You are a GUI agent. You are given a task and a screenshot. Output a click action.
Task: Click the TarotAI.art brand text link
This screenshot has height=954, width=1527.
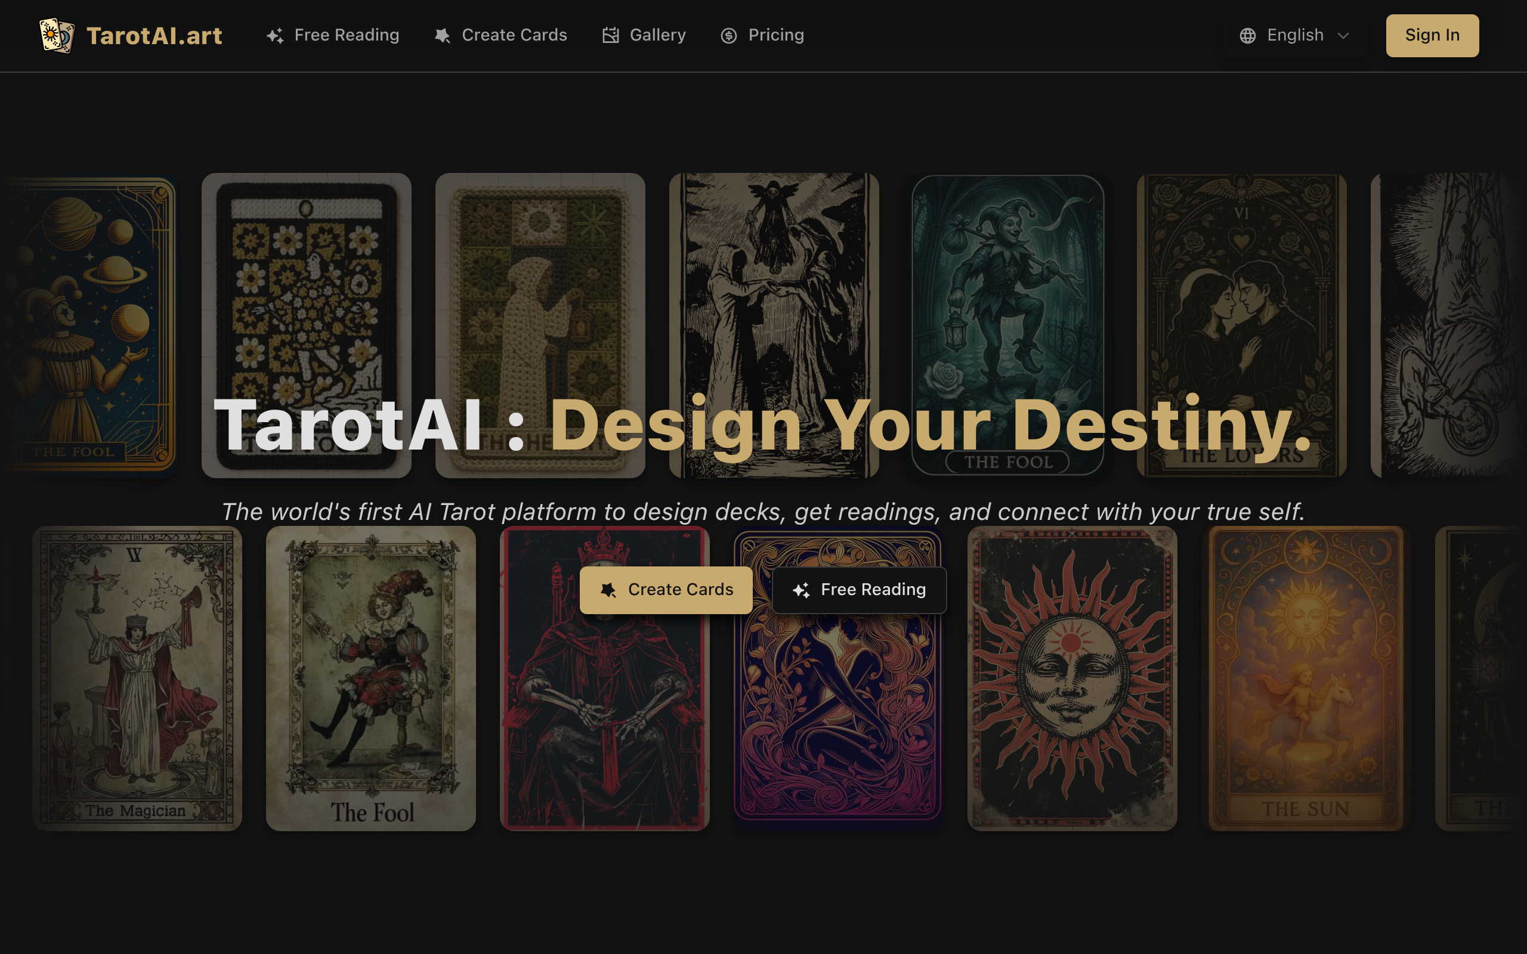pyautogui.click(x=154, y=36)
